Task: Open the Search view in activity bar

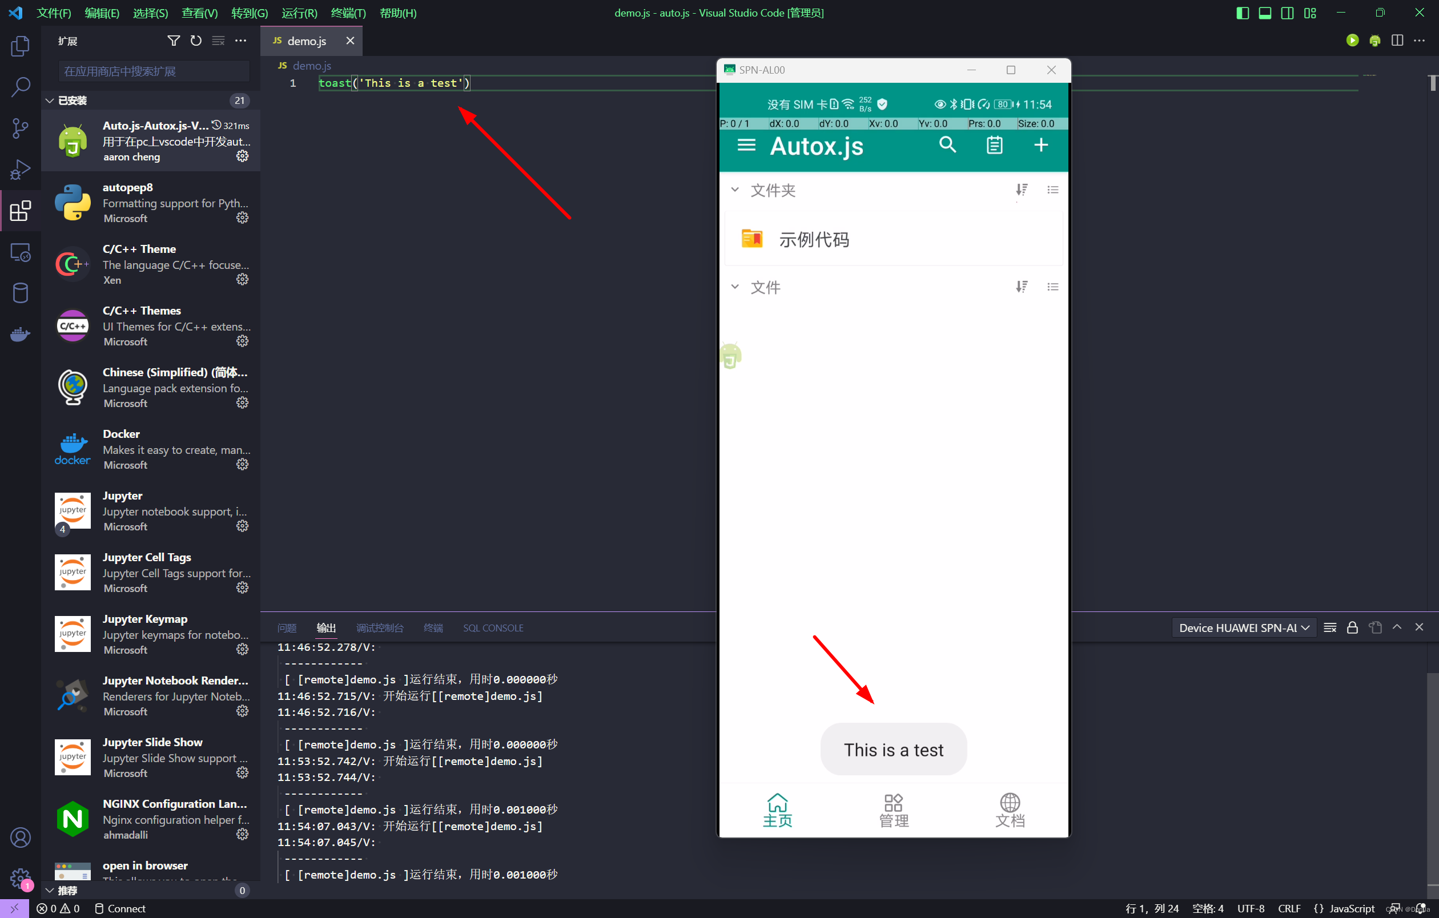Action: [x=21, y=87]
